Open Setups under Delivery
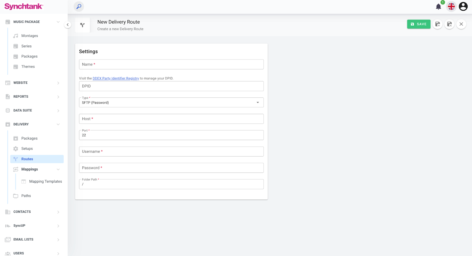This screenshot has width=472, height=256. [x=27, y=149]
